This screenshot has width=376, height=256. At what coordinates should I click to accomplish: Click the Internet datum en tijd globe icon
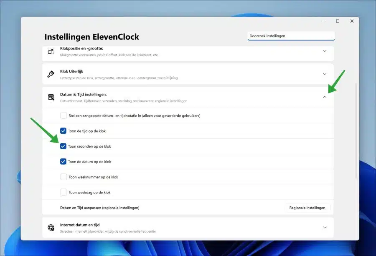[x=51, y=228]
